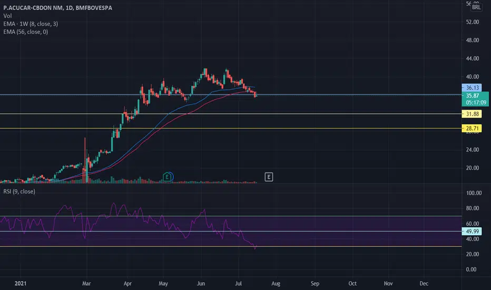Click the earnings E icon near May
Viewport: 491px width, 290px height.
pos(167,177)
